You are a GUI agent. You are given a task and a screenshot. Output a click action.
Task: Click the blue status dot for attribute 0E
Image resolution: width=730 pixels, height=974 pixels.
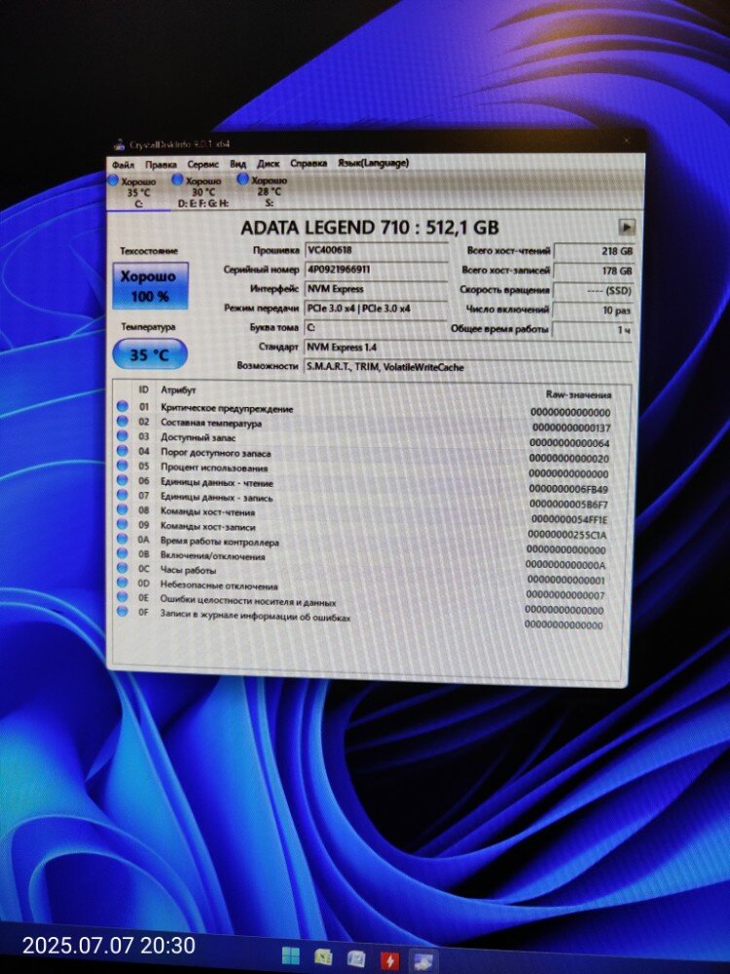point(123,598)
